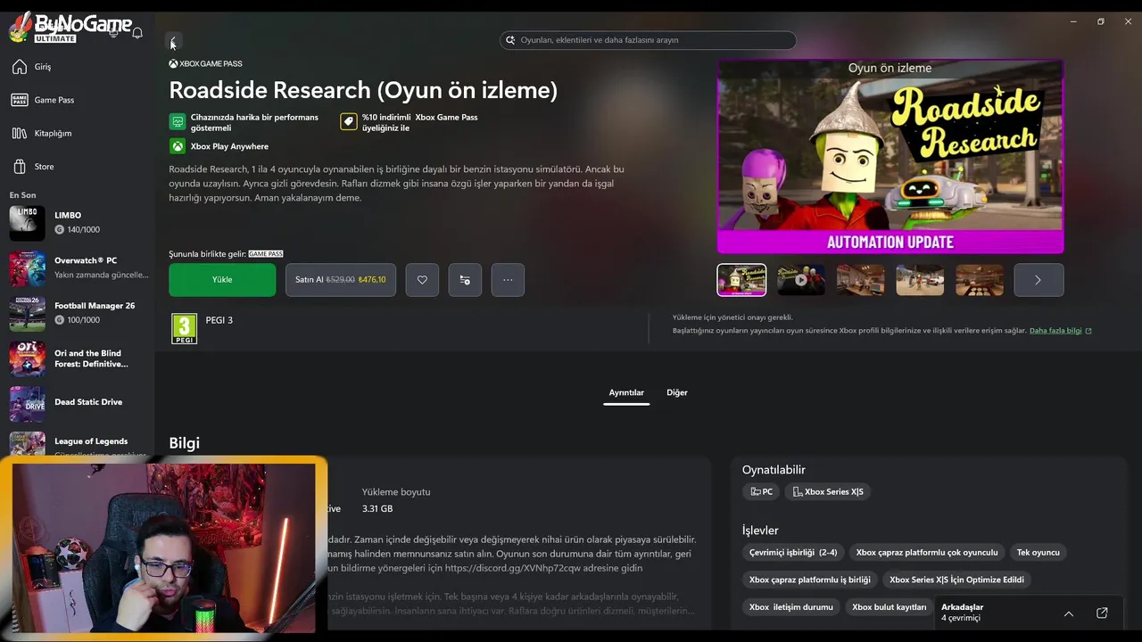Select the third screenshot thumbnail
This screenshot has height=642, width=1142.
click(x=861, y=280)
